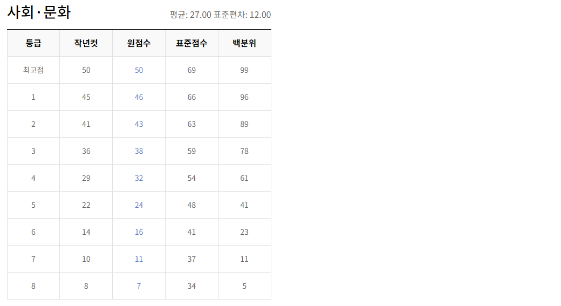Click 표준점수 value 48

pos(191,205)
